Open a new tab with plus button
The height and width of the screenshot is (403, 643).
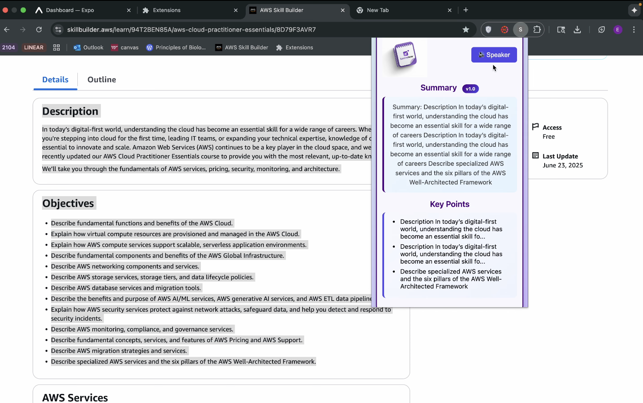466,10
